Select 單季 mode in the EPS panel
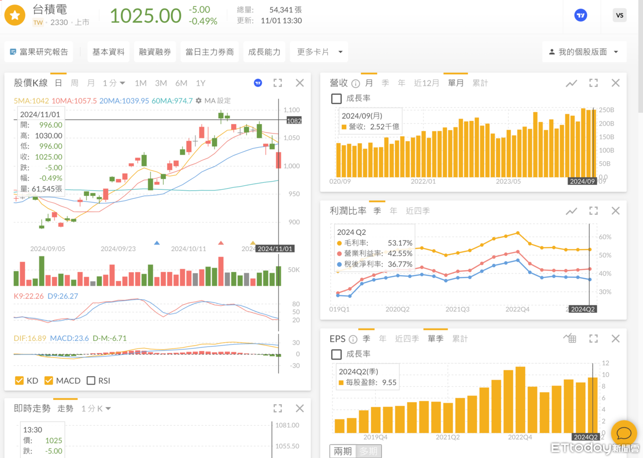643x458 pixels. pyautogui.click(x=436, y=339)
